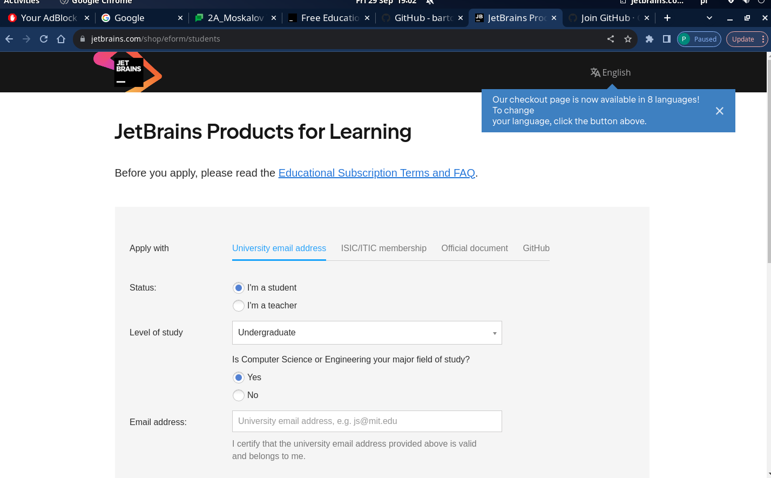Open the Level of study dropdown
The width and height of the screenshot is (771, 478).
coord(367,333)
